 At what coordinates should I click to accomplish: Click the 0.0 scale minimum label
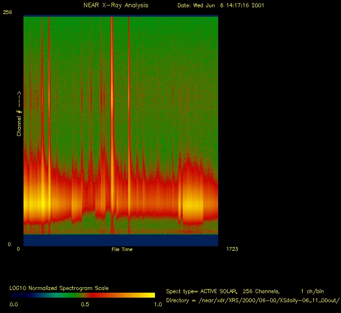(14, 304)
